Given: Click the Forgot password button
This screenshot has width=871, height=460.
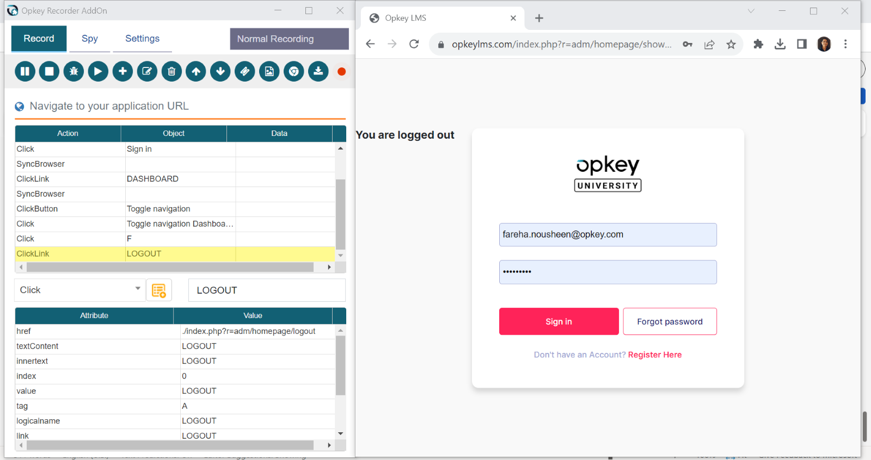Looking at the screenshot, I should coord(670,321).
